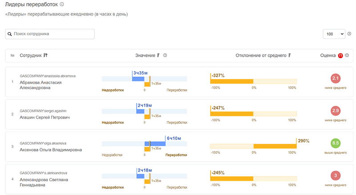356x195 pixels.
Task: Click the 'Отклонение от среднего' column header label
Action: 261,55
